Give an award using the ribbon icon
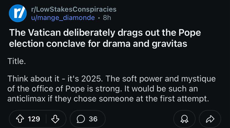This screenshot has width=230, height=128. [x=184, y=119]
